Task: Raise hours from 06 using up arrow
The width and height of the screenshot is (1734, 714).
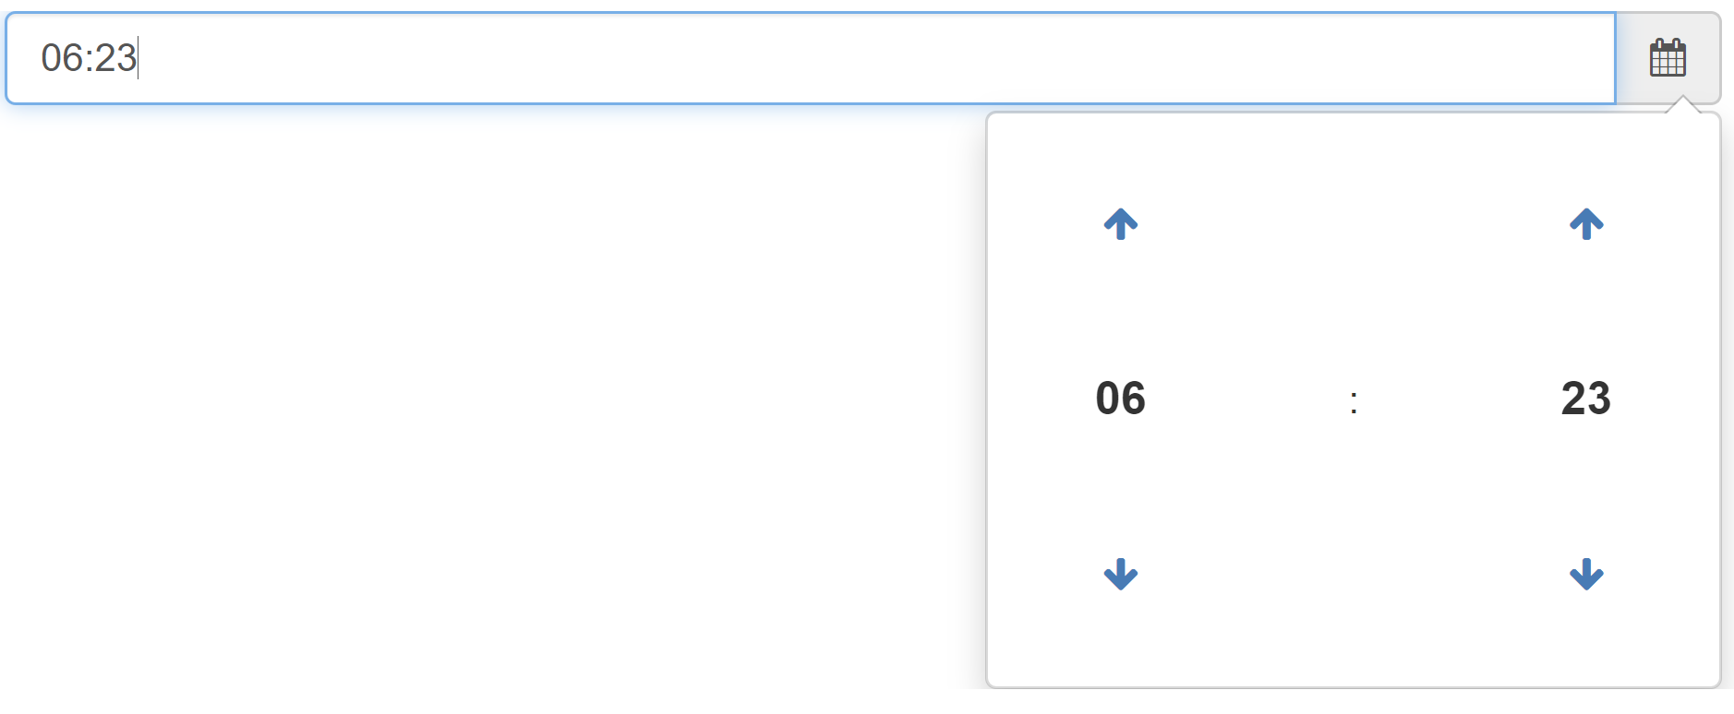Action: (x=1120, y=223)
